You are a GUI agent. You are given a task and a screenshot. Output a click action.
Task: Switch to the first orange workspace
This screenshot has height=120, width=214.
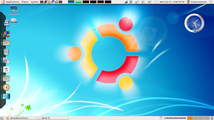(190, 118)
